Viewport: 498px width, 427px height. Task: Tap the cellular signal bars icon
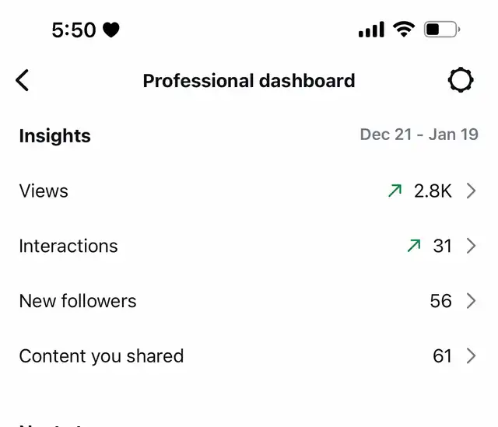[x=371, y=30]
